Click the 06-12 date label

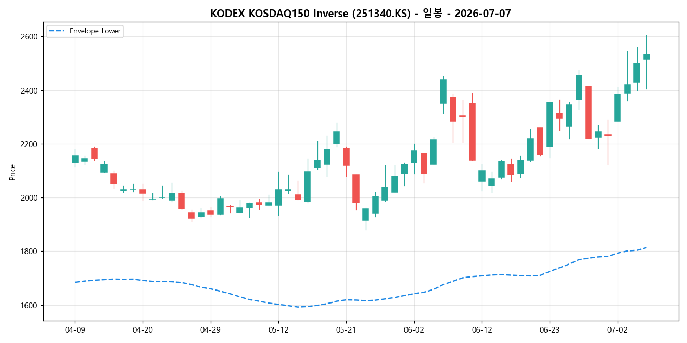pyautogui.click(x=482, y=329)
